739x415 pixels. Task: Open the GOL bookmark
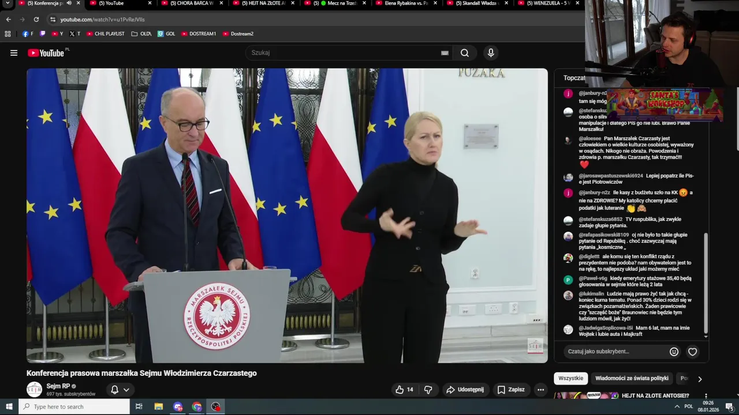pos(166,34)
